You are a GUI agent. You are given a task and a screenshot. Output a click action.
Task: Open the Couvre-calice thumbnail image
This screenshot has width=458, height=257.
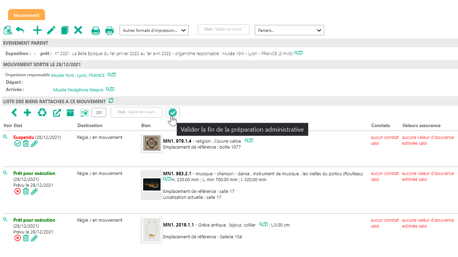tap(152, 143)
